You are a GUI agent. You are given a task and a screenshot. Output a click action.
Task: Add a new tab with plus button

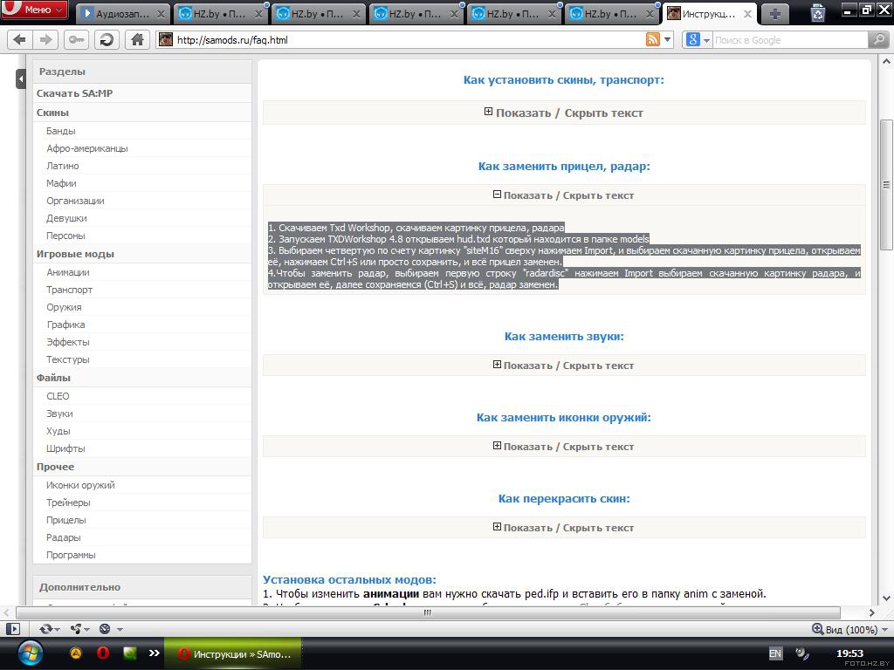775,14
